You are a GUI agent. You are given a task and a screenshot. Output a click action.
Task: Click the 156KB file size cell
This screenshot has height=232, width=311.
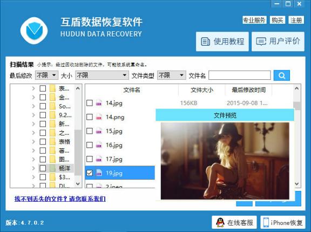(188, 103)
